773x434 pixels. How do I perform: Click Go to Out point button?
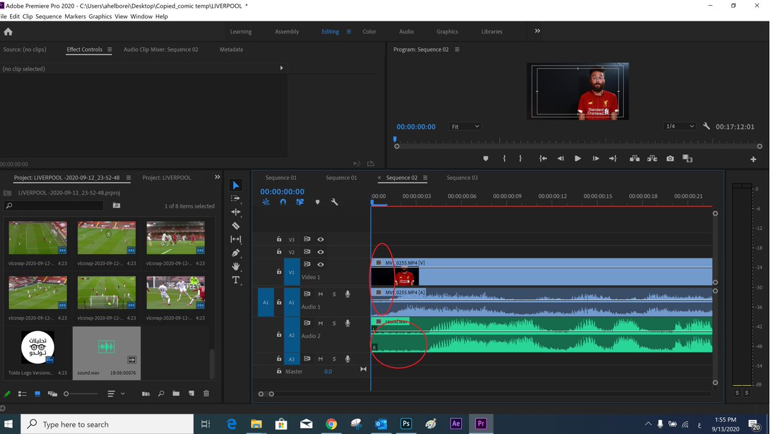point(613,159)
